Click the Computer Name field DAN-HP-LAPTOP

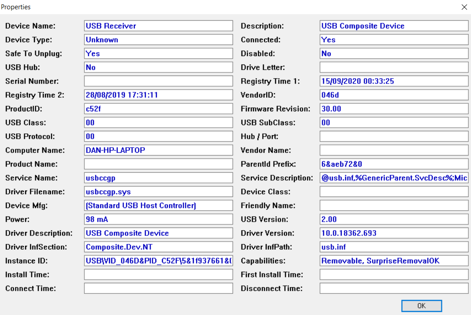158,150
